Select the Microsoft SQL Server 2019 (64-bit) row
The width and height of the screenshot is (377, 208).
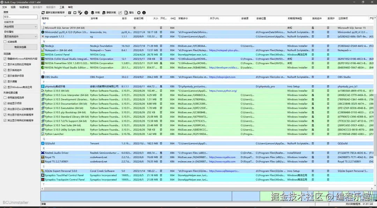point(207,28)
